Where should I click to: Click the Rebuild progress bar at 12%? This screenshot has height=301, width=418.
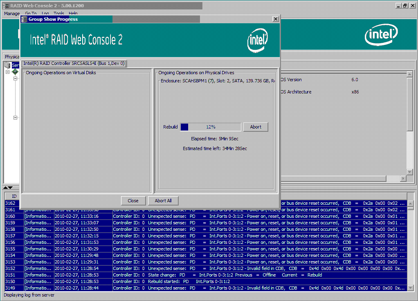[211, 127]
